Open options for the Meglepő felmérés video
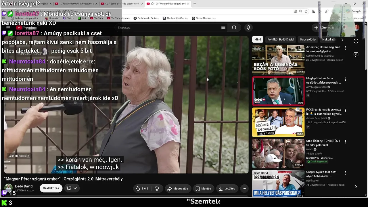The height and width of the screenshot is (207, 368). [x=345, y=79]
